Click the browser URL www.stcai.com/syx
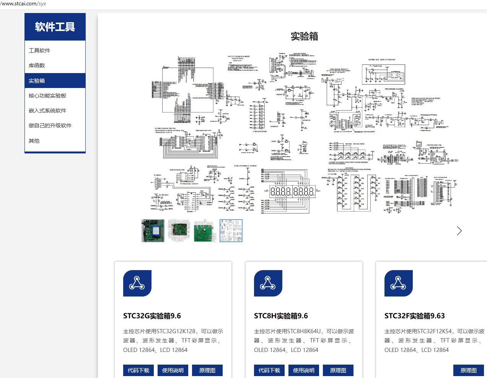The height and width of the screenshot is (378, 487). pos(23,3)
